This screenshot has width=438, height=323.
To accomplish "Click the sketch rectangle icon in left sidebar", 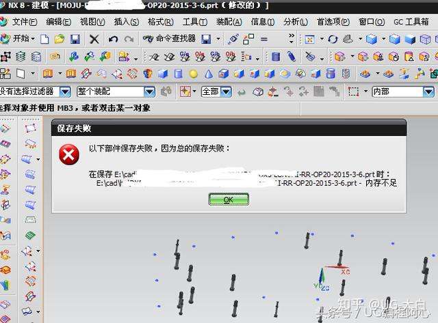I will [x=30, y=128].
